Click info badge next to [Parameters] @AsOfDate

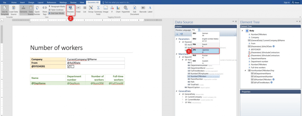[274, 46]
